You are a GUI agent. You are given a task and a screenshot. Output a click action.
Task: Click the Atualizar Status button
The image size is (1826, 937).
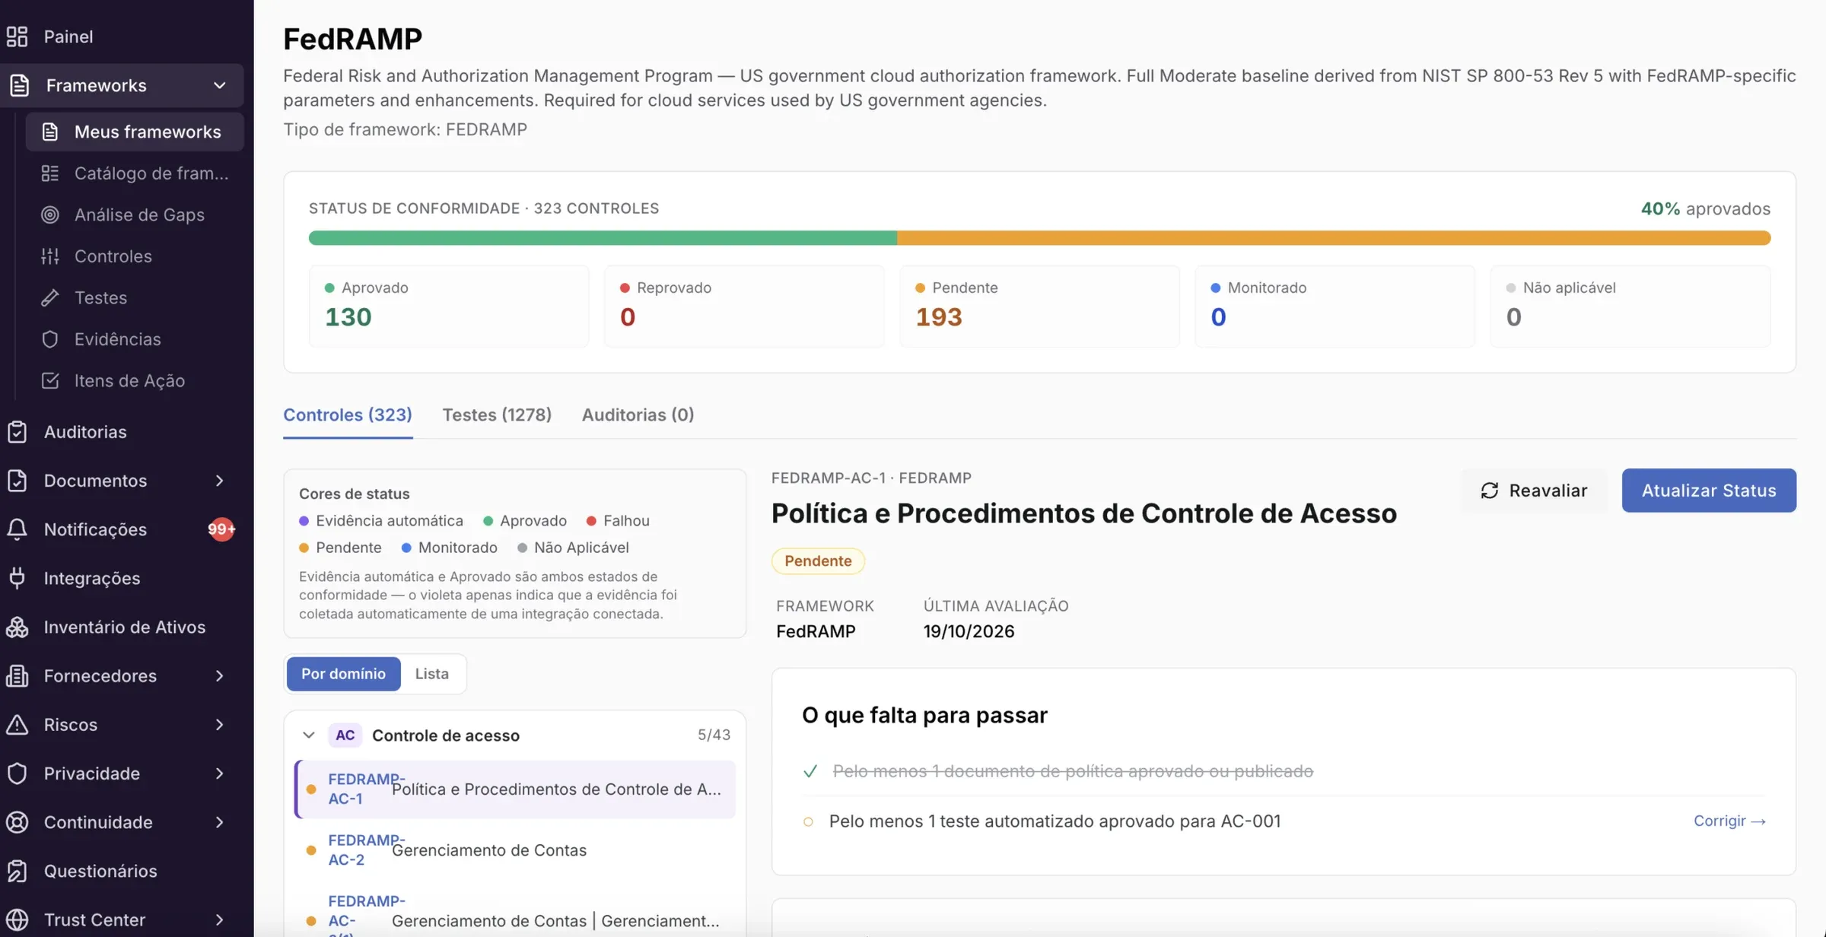click(x=1709, y=491)
